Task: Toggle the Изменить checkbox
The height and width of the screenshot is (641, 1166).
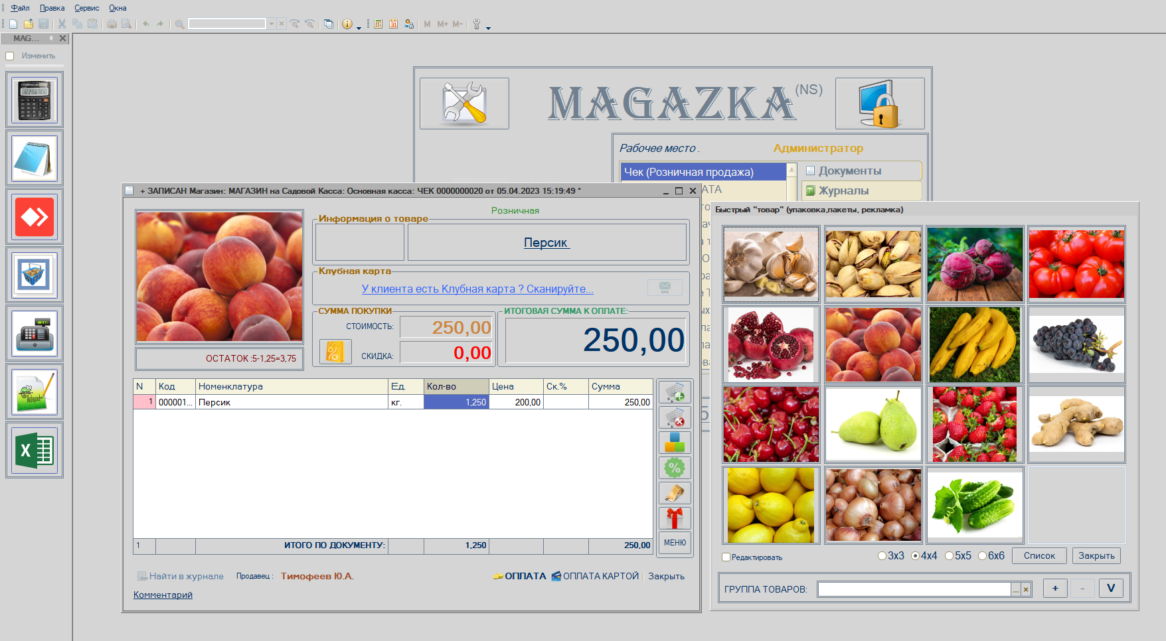Action: tap(10, 56)
